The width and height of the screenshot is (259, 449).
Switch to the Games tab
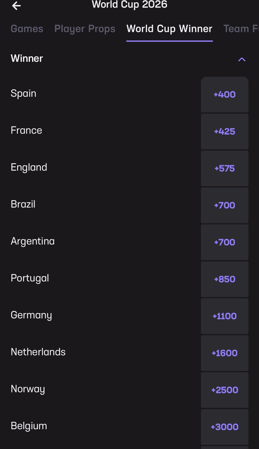27,29
